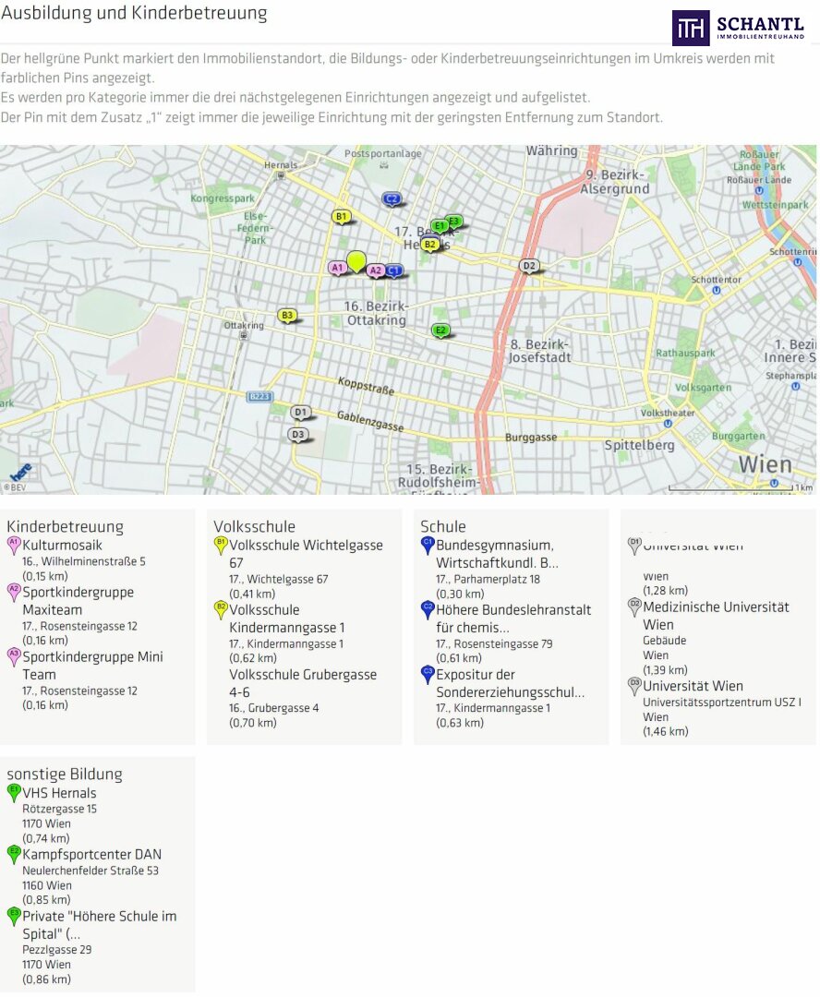Click the B223 road badge on the map
Screen dimensions: 820x997
(x=259, y=397)
